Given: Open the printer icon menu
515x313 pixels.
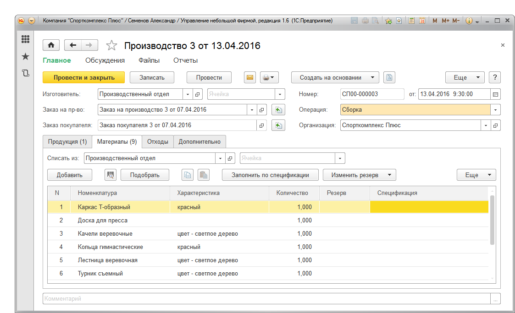Looking at the screenshot, I should pyautogui.click(x=268, y=77).
